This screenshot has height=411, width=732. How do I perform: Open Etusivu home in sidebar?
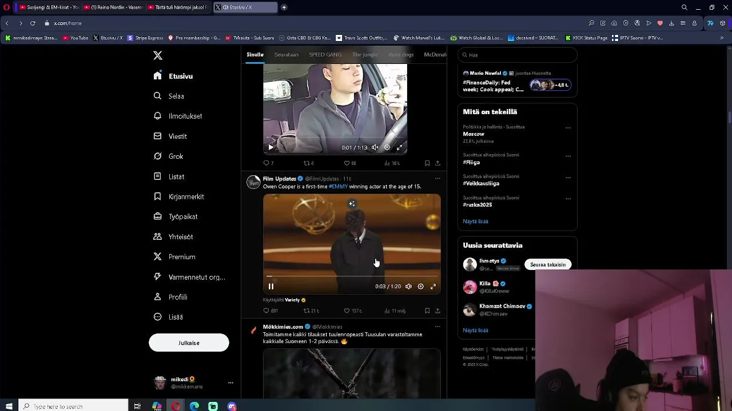pyautogui.click(x=174, y=76)
